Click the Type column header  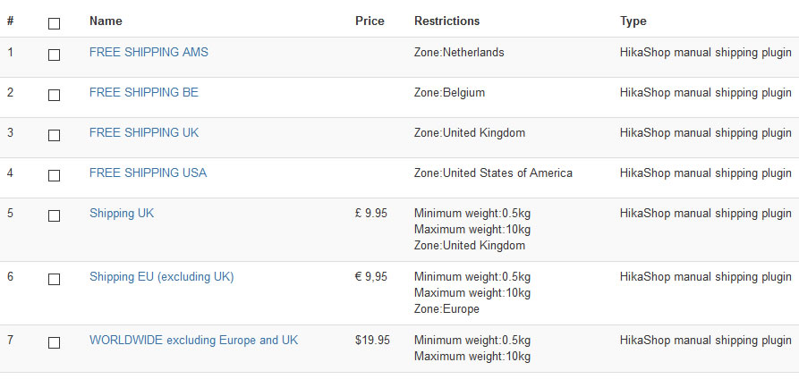coord(633,21)
